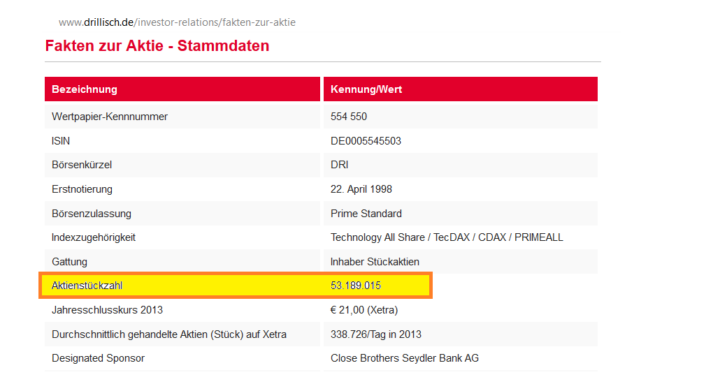Image resolution: width=727 pixels, height=391 pixels.
Task: Click the ISIN value DE0005545503
Action: (x=366, y=141)
